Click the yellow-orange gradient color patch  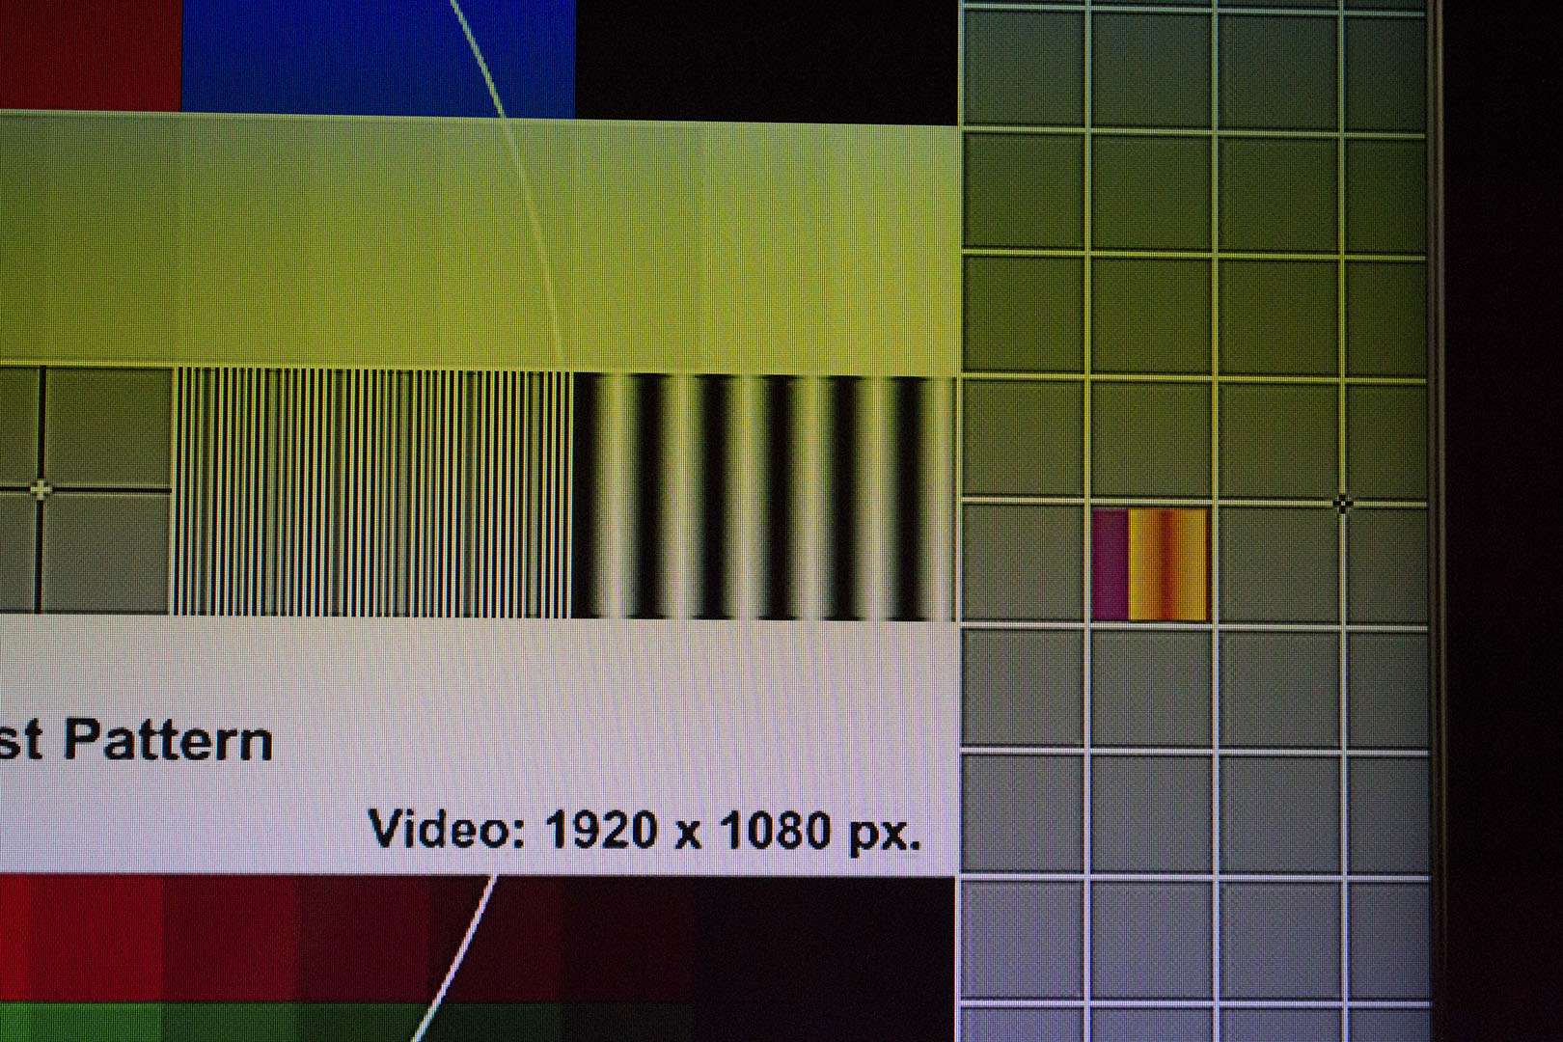1167,565
